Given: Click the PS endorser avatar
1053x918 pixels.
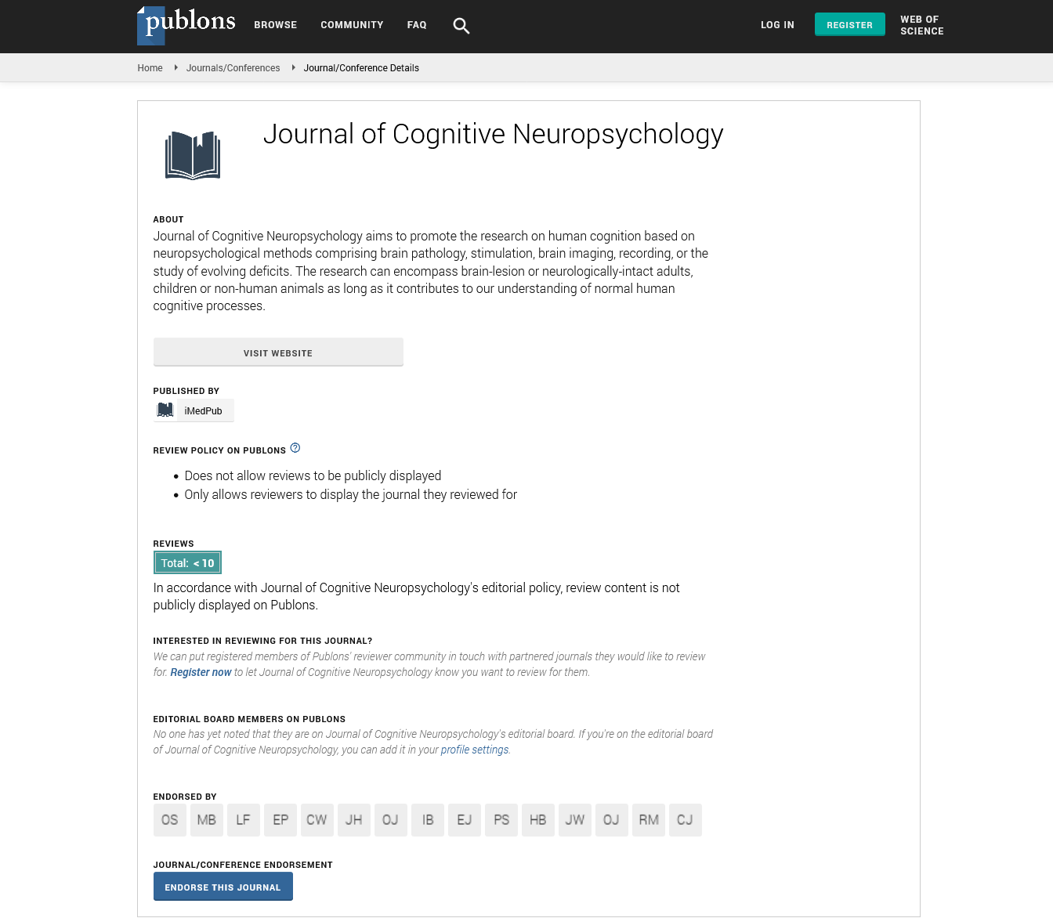Looking at the screenshot, I should tap(501, 820).
